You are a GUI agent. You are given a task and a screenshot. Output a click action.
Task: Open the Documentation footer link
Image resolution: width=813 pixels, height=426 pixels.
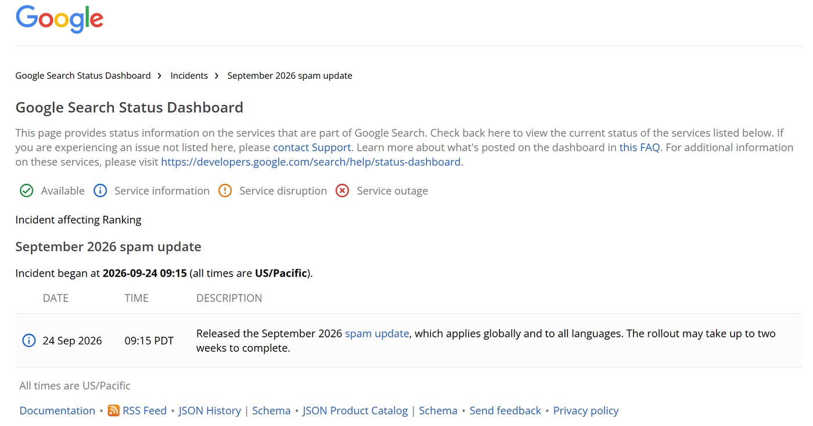pyautogui.click(x=57, y=410)
